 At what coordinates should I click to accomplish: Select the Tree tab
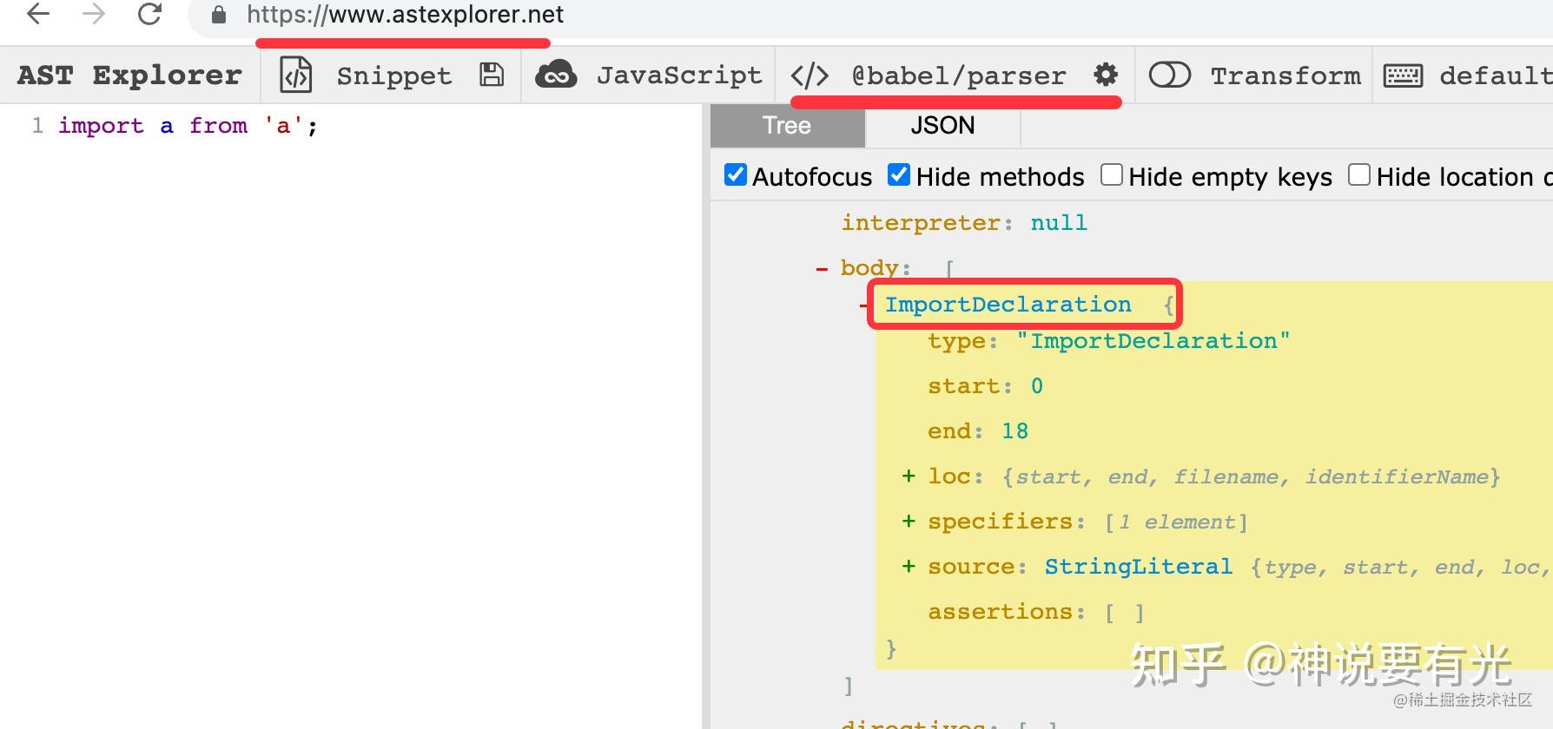788,126
